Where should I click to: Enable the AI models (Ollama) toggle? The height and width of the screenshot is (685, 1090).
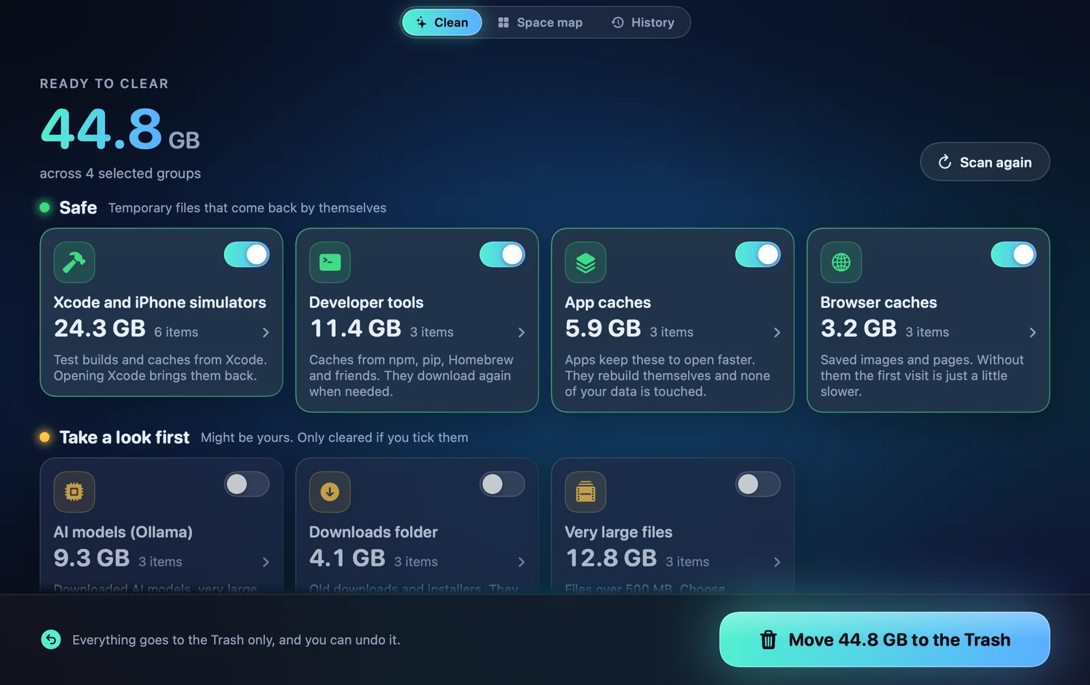247,484
